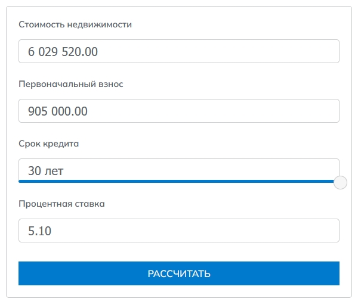Click the 5.10 interest rate value
358x302 pixels.
39,231
